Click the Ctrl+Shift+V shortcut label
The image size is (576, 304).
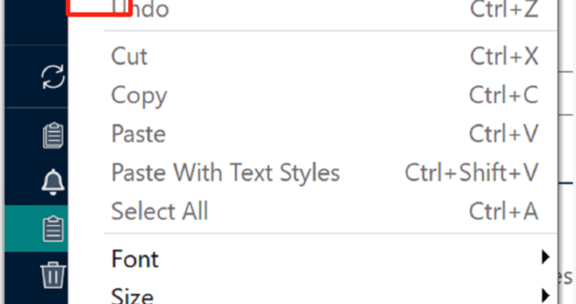pyautogui.click(x=472, y=172)
